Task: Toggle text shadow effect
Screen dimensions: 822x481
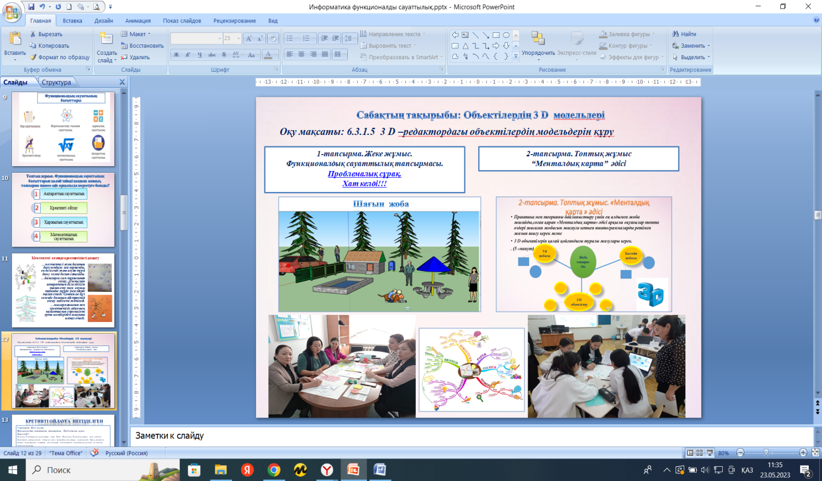Action: click(224, 54)
